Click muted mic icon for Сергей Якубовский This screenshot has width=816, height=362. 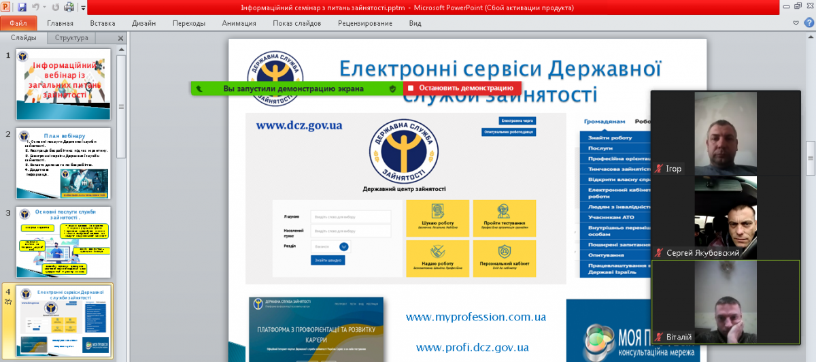(658, 253)
